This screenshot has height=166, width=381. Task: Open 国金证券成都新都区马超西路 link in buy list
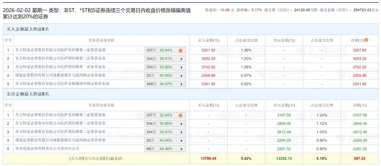[x=61, y=75]
